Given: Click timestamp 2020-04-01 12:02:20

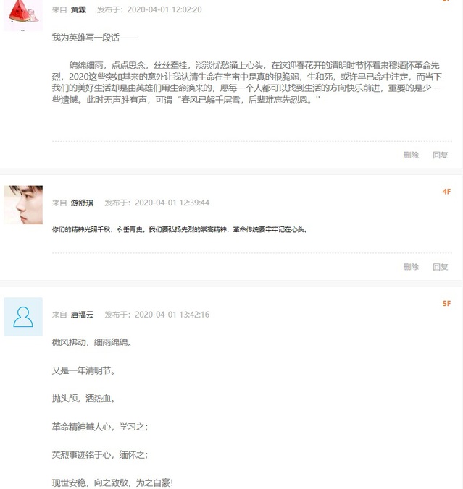Looking at the screenshot, I should click(x=164, y=9).
